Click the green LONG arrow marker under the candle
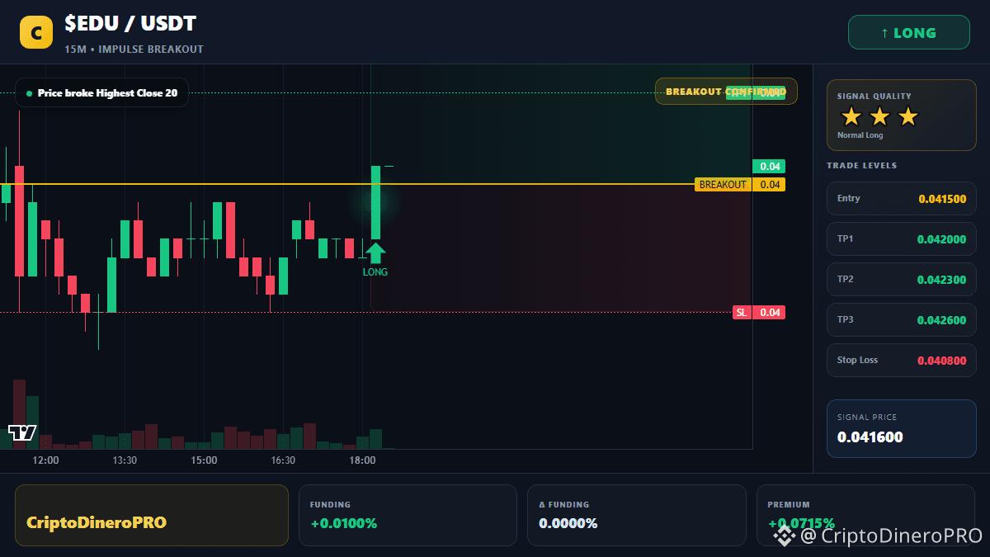The width and height of the screenshot is (990, 557). pos(375,253)
